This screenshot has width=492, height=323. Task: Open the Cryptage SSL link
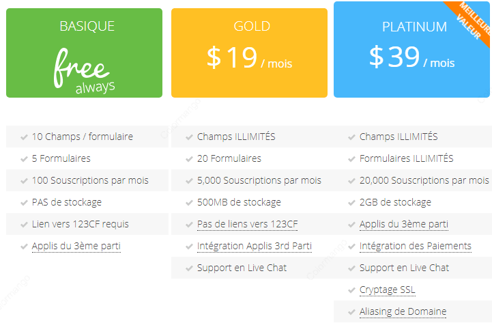[x=387, y=290]
